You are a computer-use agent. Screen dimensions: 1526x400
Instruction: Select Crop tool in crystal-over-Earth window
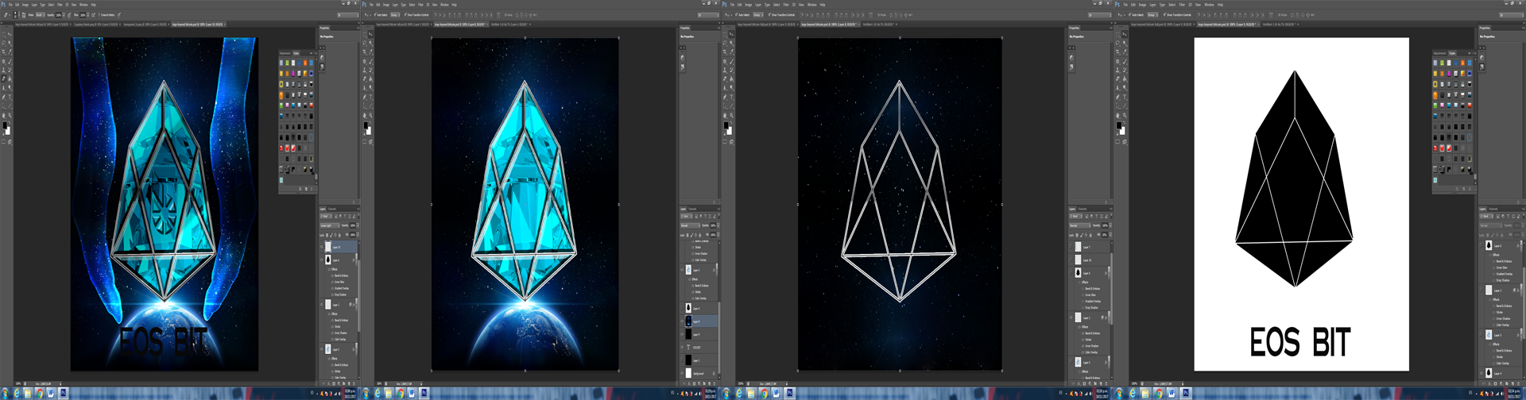tap(365, 51)
